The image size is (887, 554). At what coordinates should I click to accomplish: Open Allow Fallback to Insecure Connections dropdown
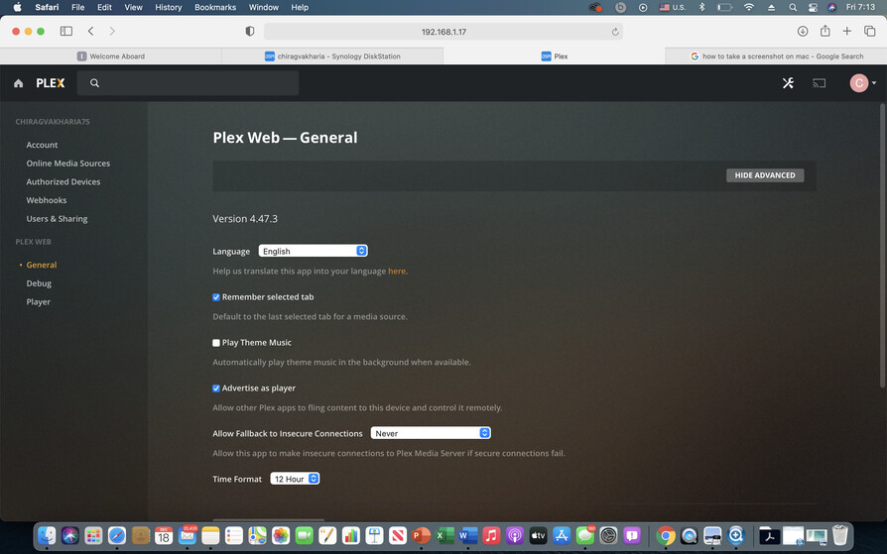[431, 433]
